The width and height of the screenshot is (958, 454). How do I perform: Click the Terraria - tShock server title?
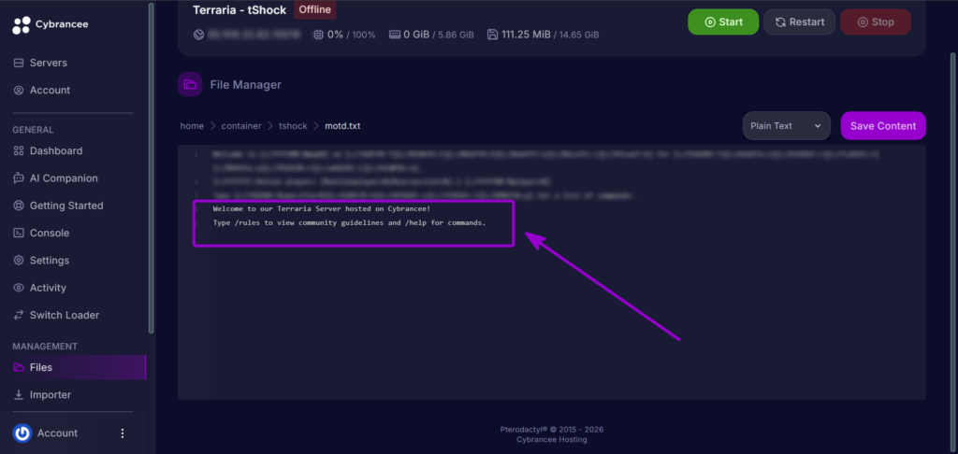pyautogui.click(x=239, y=10)
